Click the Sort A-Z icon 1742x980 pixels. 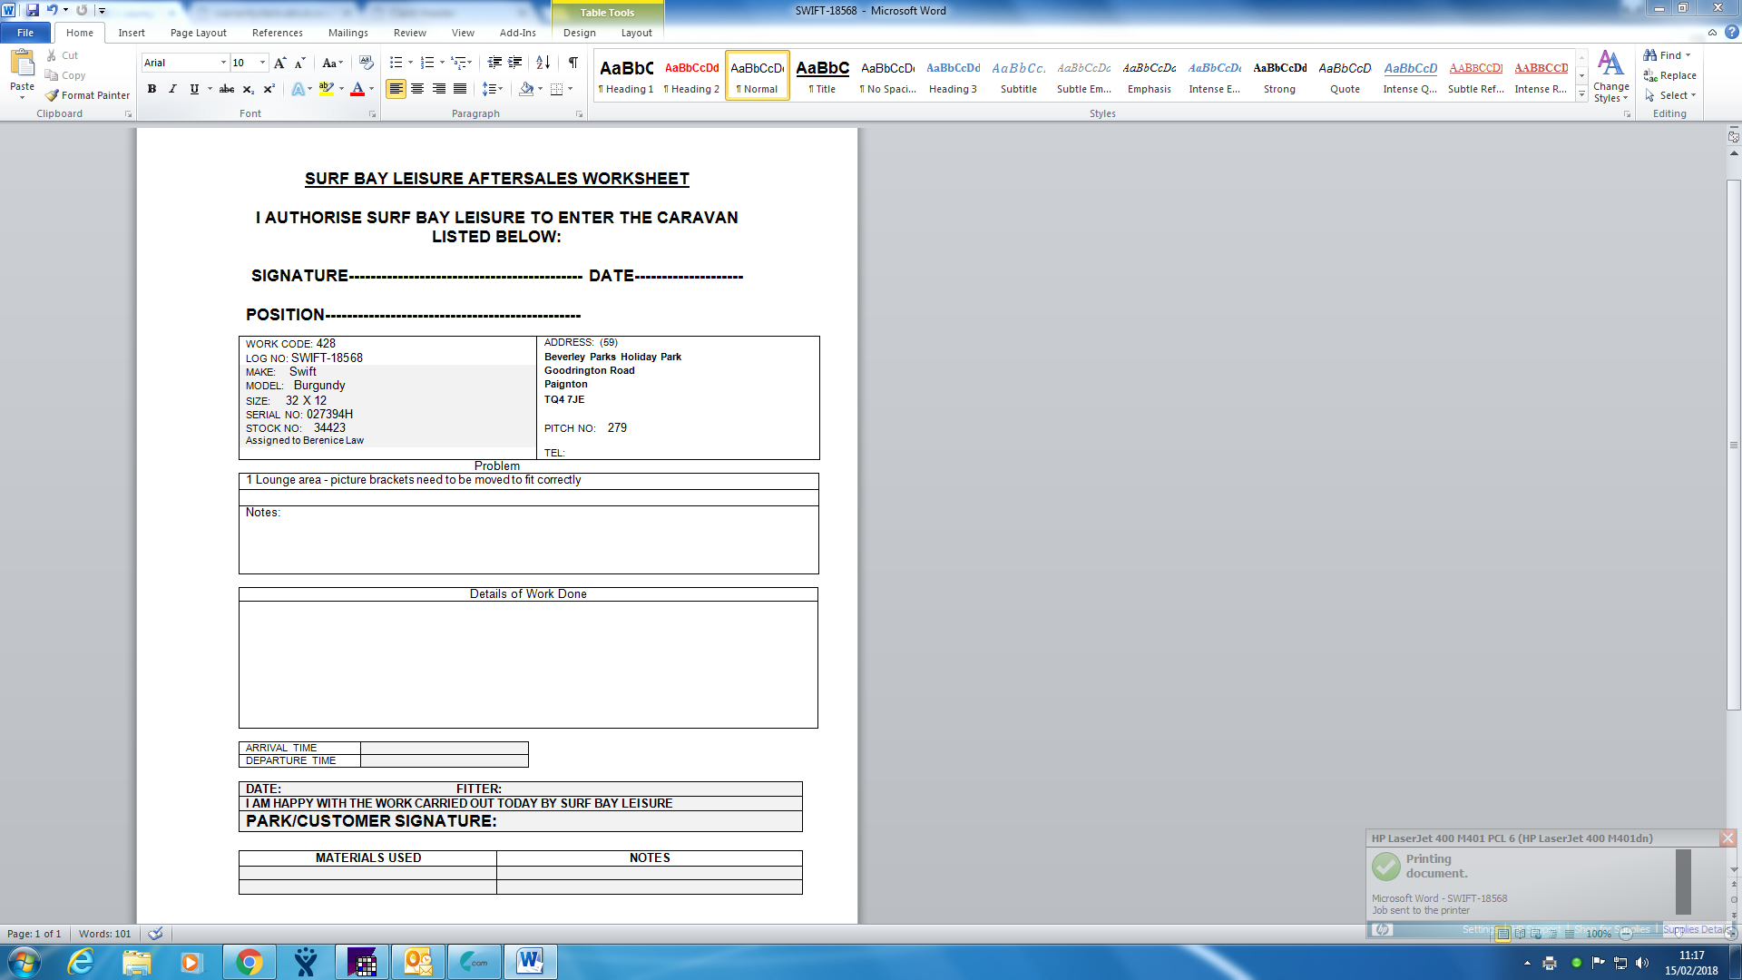point(543,63)
